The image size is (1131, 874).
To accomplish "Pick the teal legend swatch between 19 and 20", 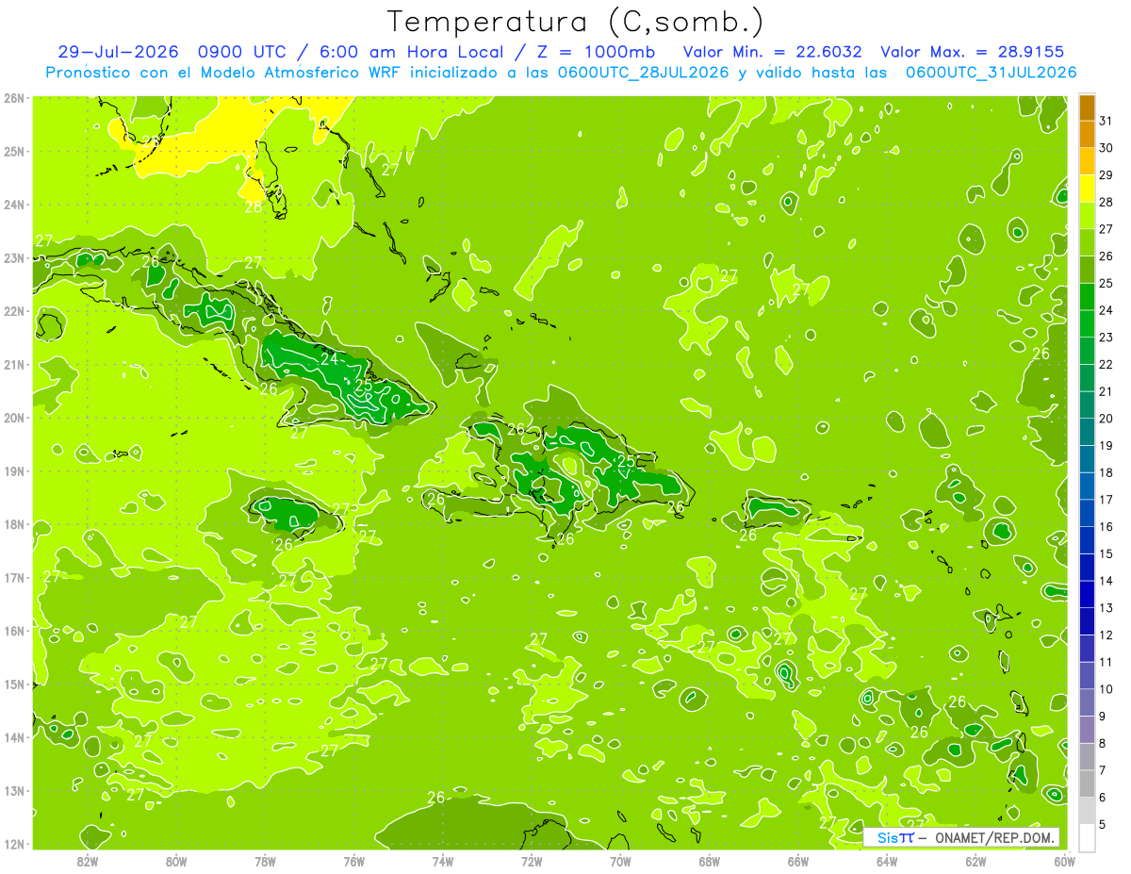I will click(x=1088, y=432).
